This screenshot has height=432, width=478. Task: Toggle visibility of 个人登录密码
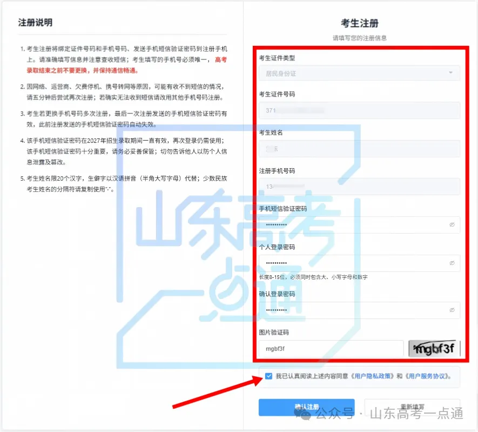point(452,263)
